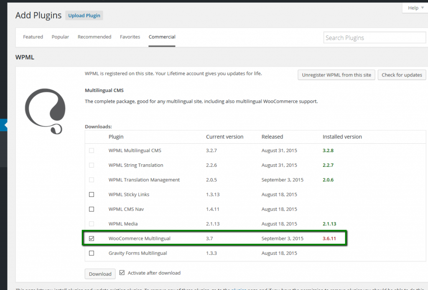
Task: Switch to the Featured tab
Action: tap(33, 37)
